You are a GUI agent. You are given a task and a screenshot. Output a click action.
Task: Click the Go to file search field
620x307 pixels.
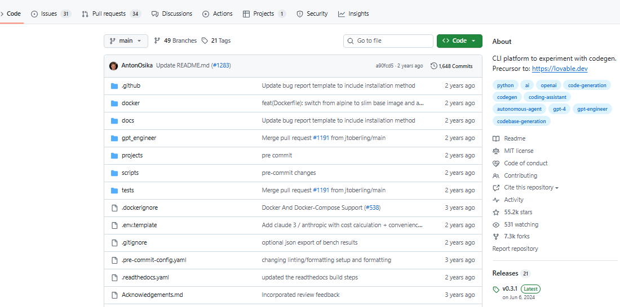click(388, 40)
